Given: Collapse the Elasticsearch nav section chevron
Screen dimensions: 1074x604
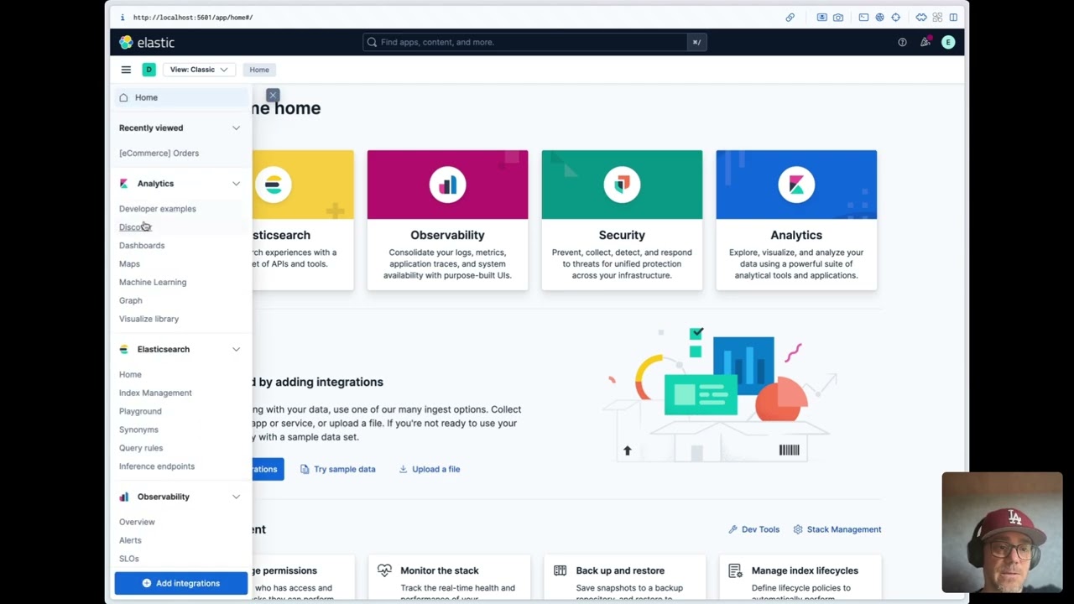Looking at the screenshot, I should click(236, 349).
